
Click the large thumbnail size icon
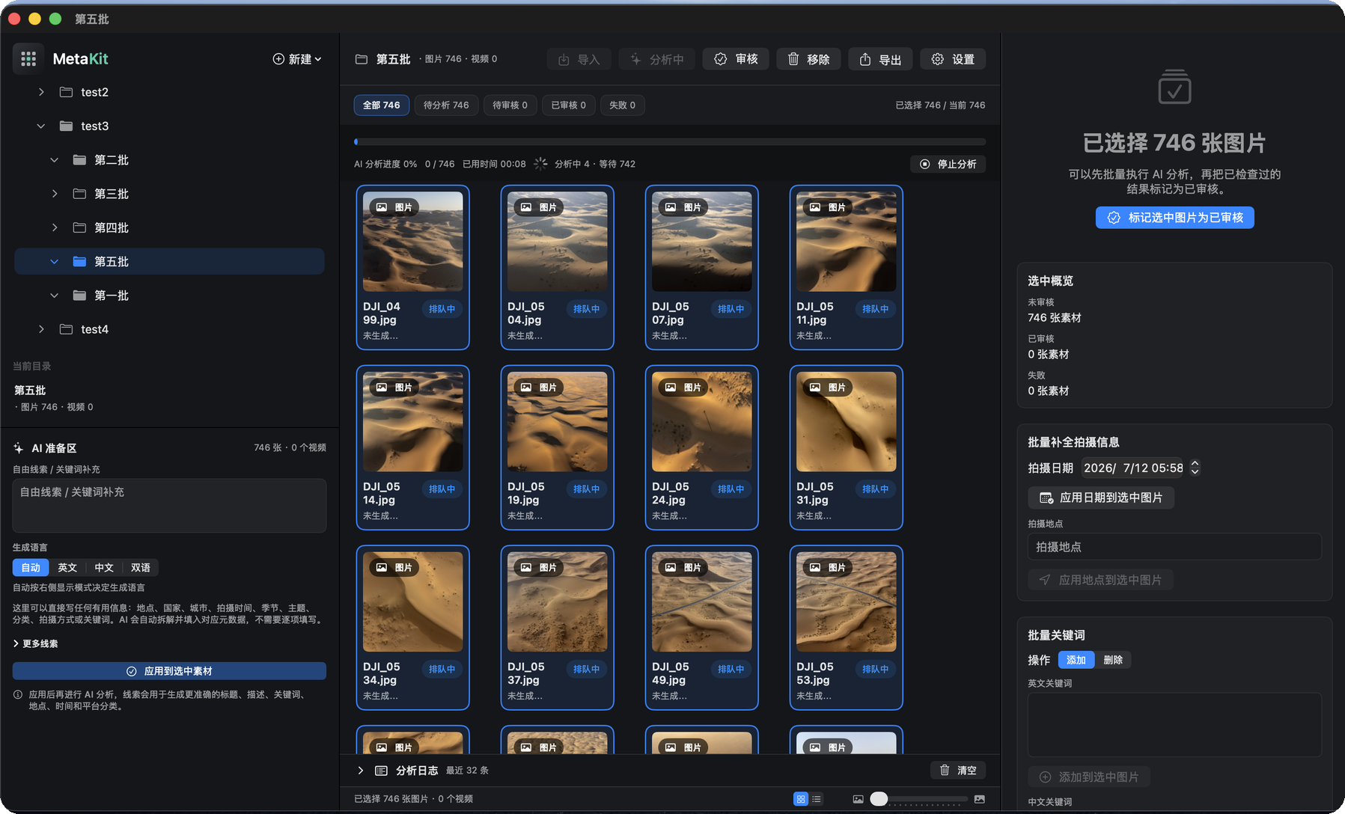click(x=980, y=799)
